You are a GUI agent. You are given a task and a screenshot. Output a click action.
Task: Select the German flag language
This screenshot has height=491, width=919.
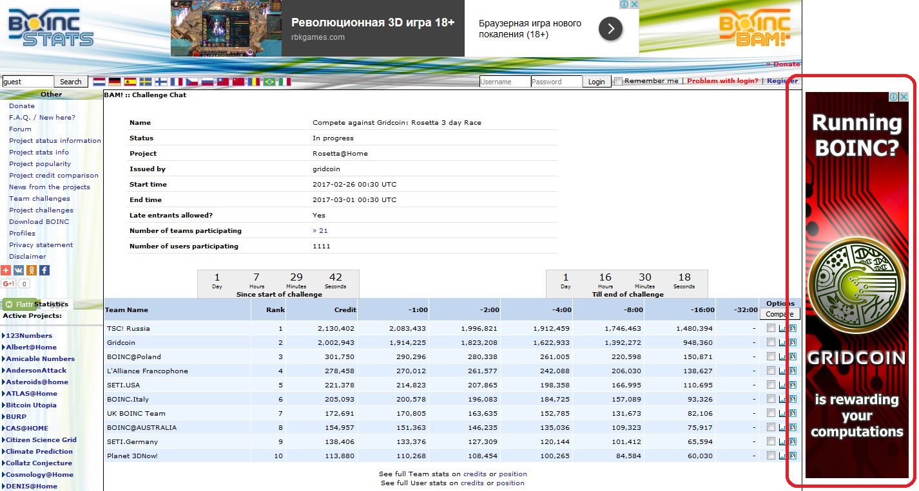pos(115,82)
